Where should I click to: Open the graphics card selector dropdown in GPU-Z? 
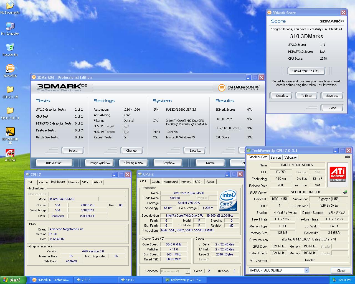click(x=306, y=270)
